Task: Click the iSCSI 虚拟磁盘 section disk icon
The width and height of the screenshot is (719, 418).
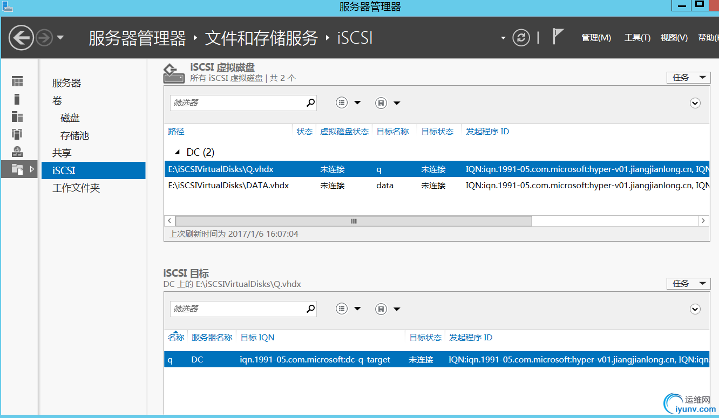Action: (x=174, y=73)
